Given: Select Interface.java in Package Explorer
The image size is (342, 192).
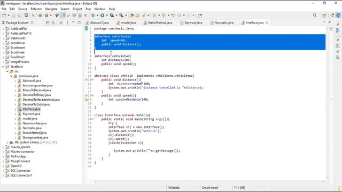Looking at the screenshot, I should 31,109.
